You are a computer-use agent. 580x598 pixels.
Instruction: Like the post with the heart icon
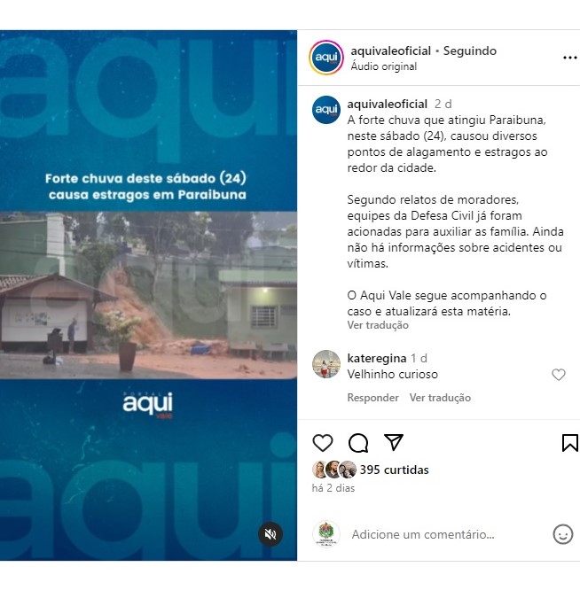(x=323, y=443)
